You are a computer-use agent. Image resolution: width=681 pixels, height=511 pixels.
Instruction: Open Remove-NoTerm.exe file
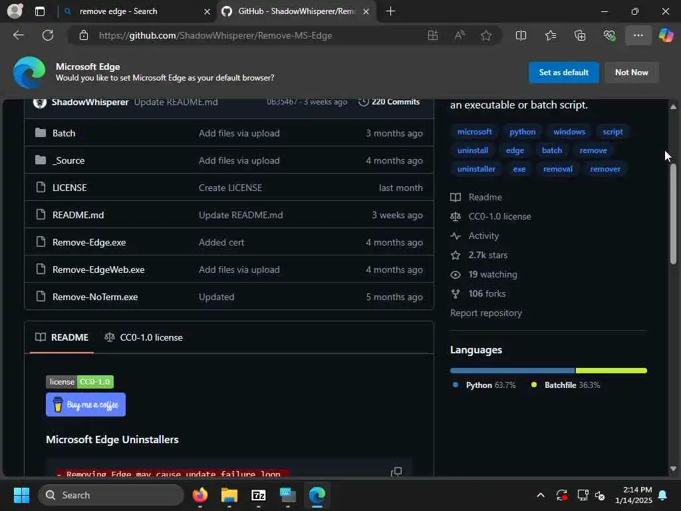tap(95, 297)
